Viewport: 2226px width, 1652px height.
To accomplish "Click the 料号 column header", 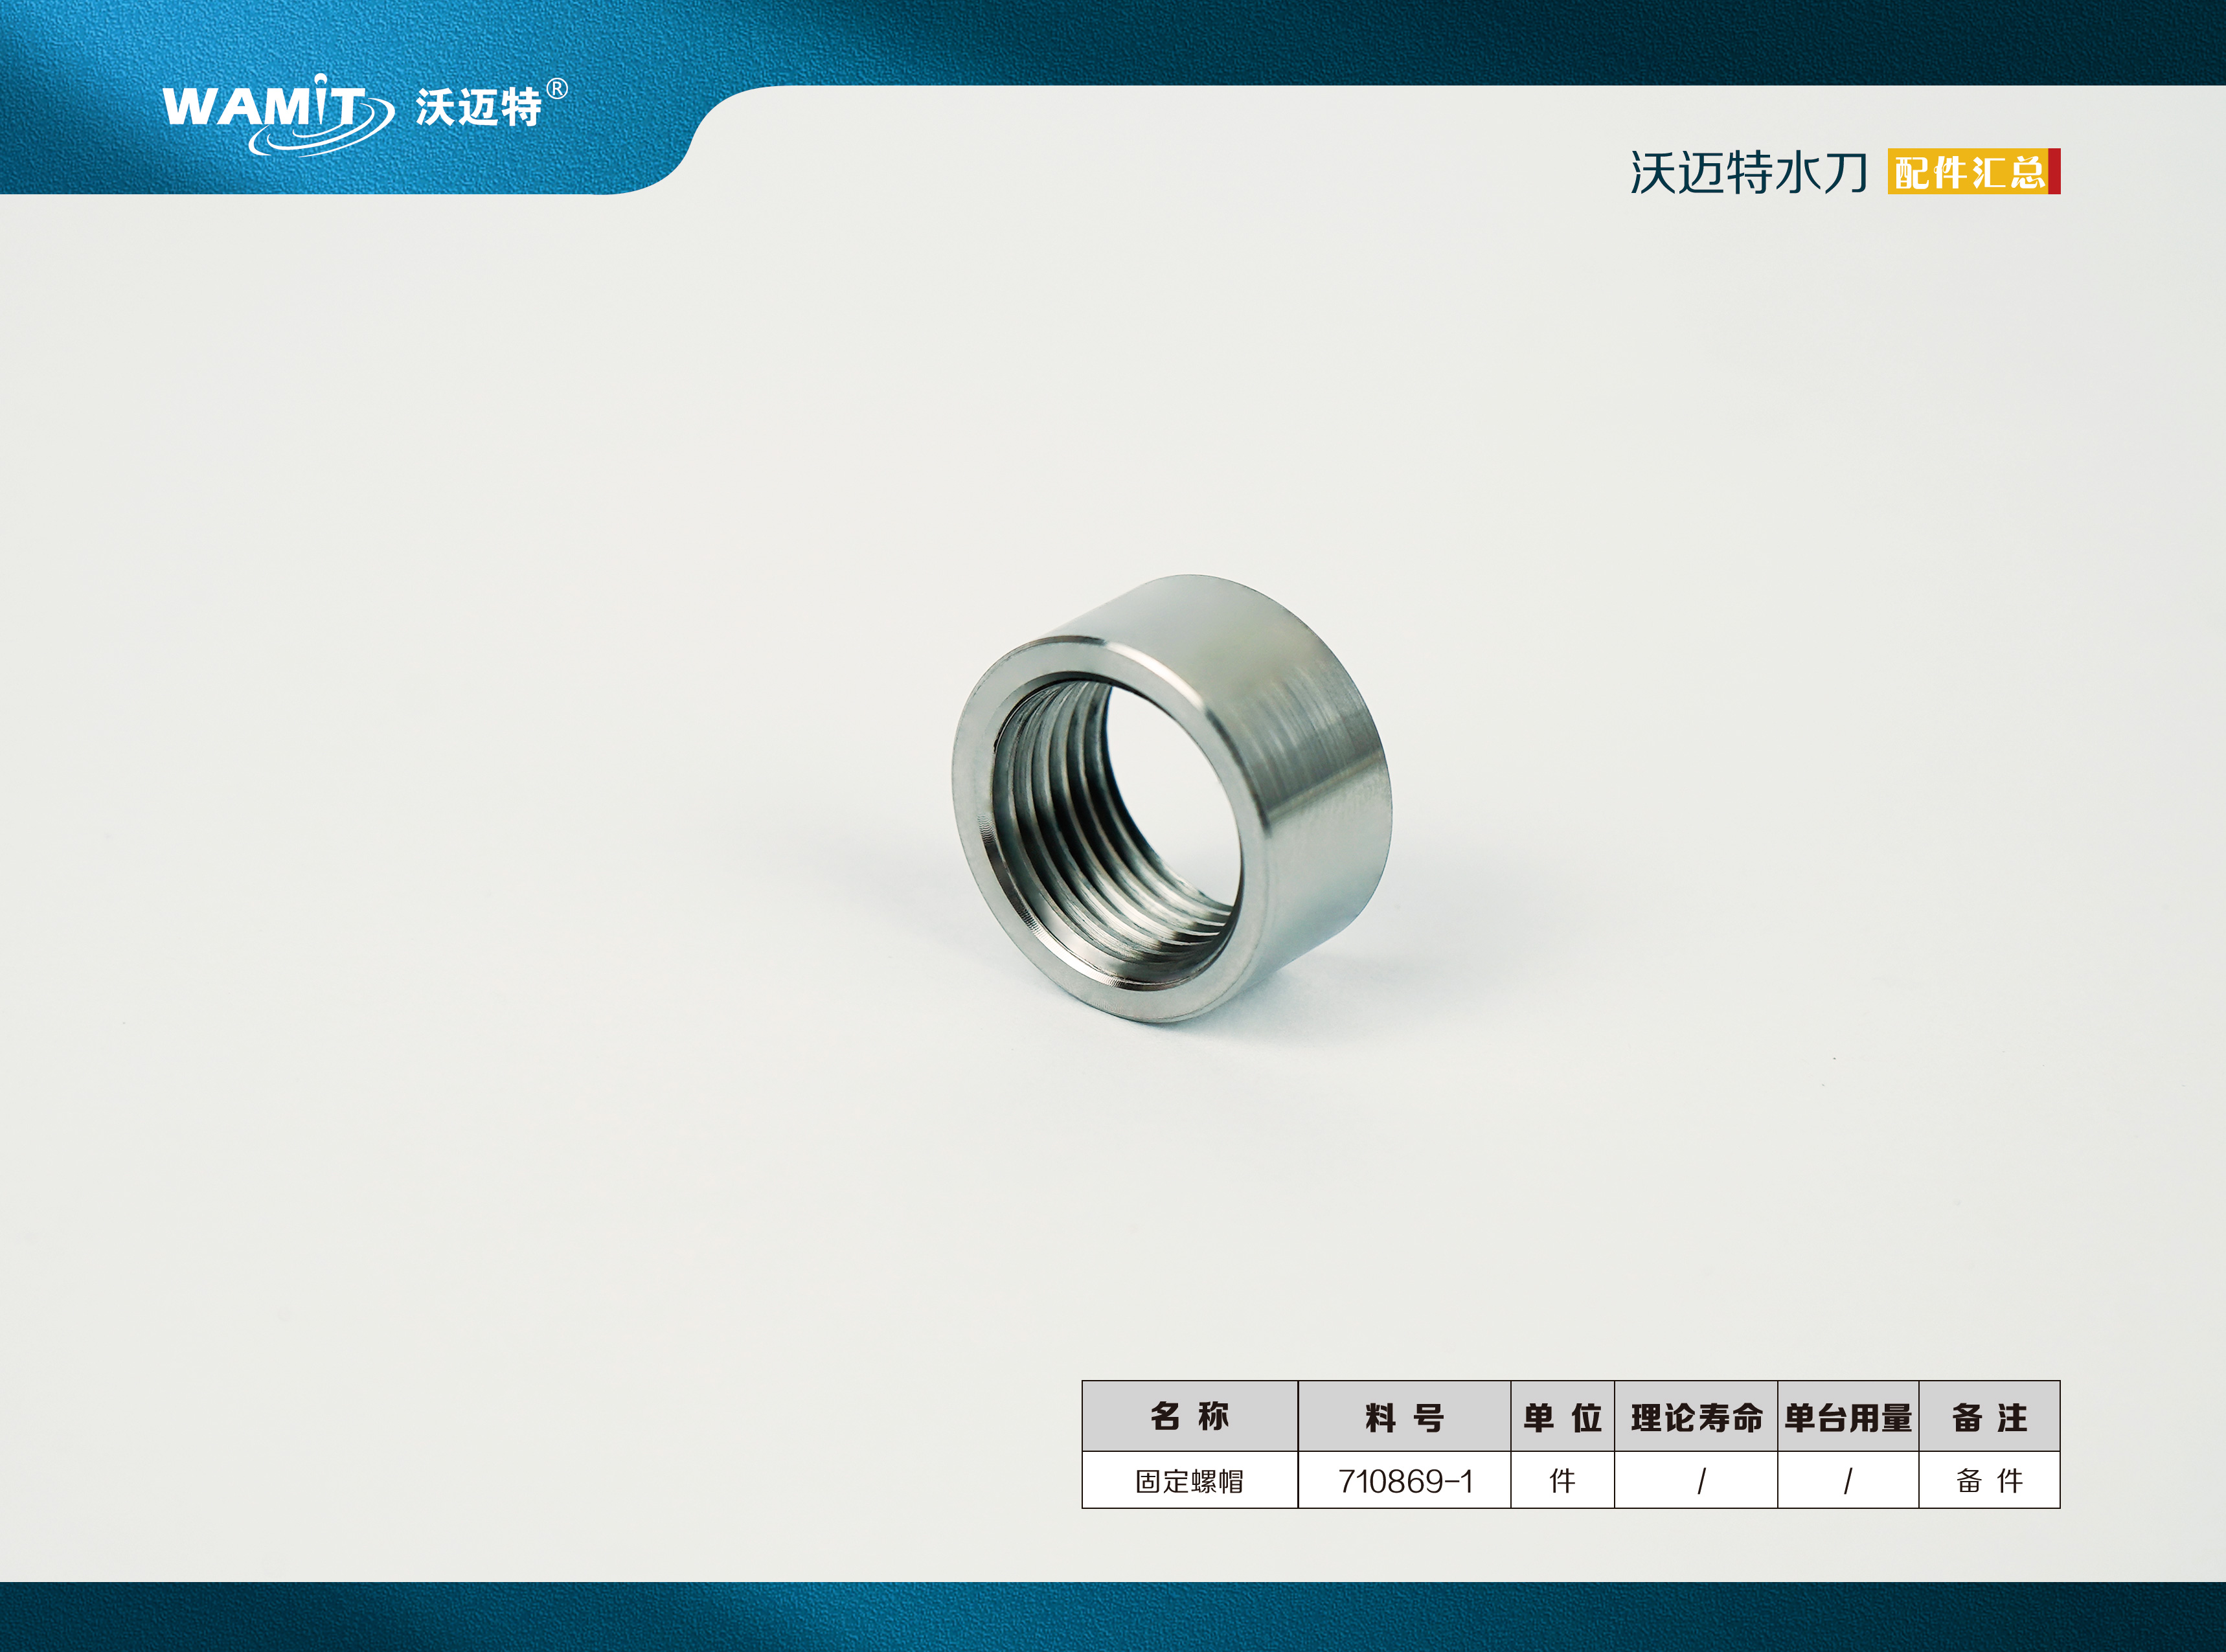I will click(x=1404, y=1416).
